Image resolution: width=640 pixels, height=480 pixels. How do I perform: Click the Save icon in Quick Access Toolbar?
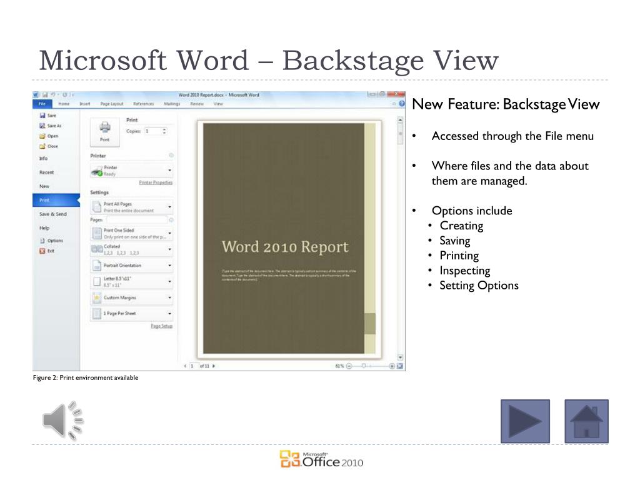[45, 95]
